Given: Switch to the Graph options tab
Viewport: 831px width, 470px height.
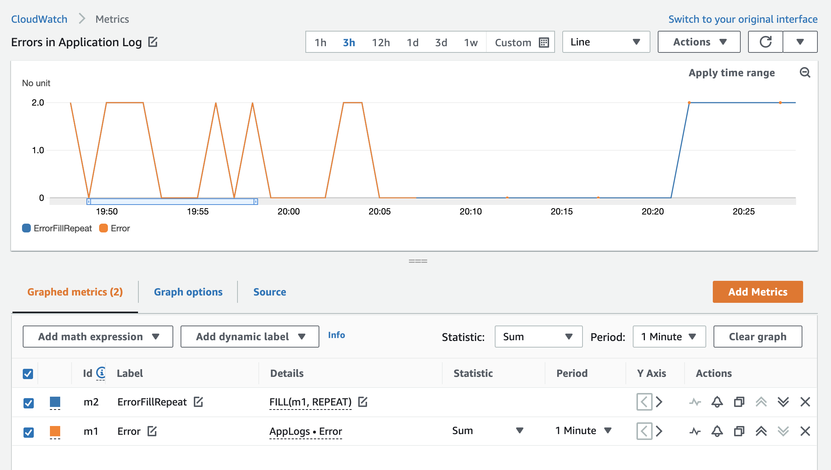Looking at the screenshot, I should (x=188, y=292).
